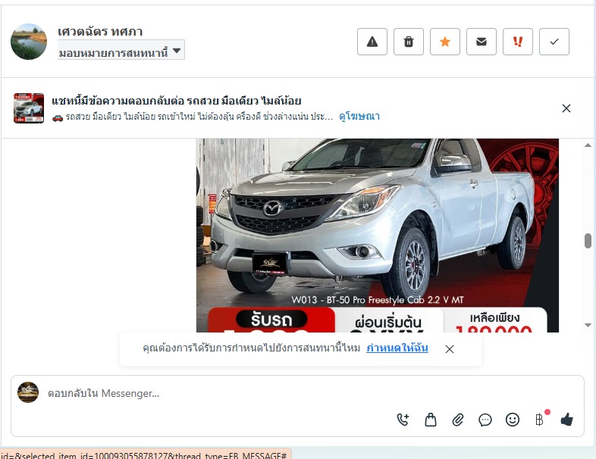The height and width of the screenshot is (459, 596).
Task: Click the page avatar beside reply field
Action: pos(28,392)
